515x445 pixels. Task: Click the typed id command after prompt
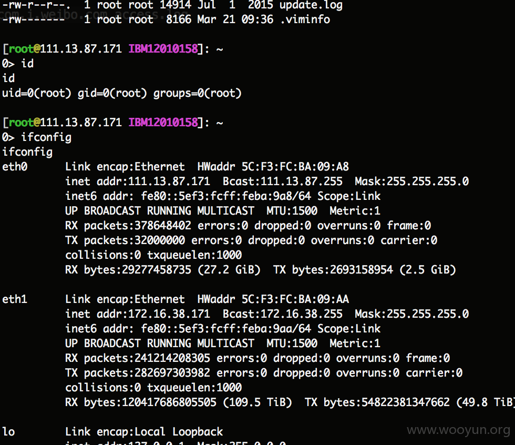click(x=27, y=64)
